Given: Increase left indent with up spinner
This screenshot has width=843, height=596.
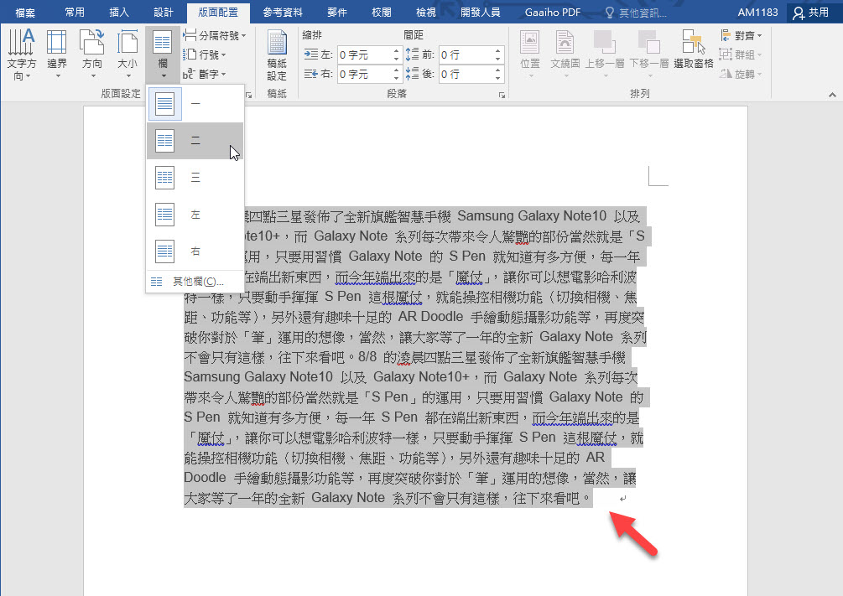Looking at the screenshot, I should (x=396, y=51).
